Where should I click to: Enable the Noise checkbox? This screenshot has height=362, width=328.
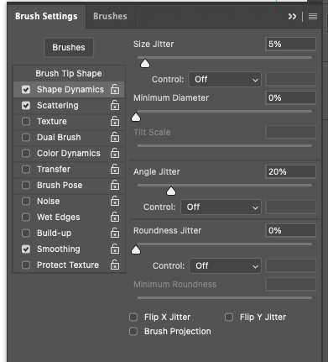[x=26, y=202]
